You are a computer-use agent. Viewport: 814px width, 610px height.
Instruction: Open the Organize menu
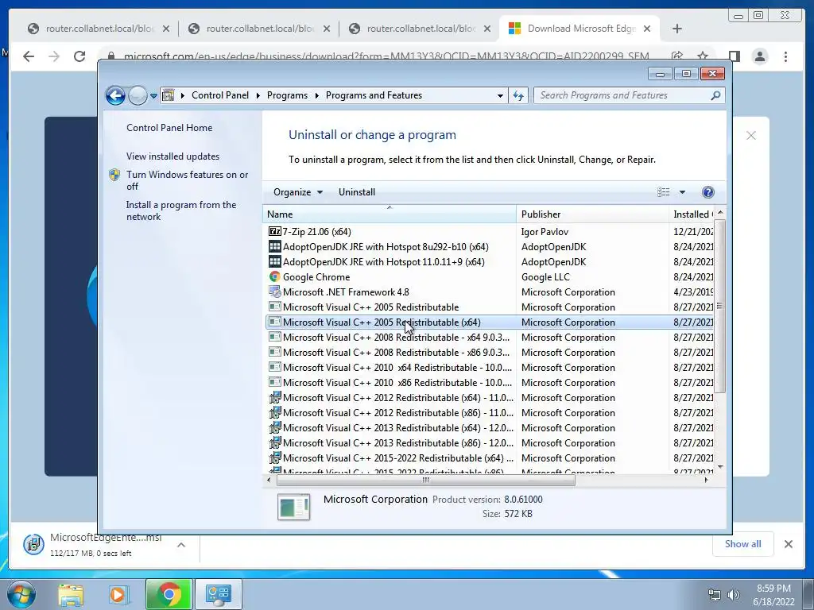pos(298,192)
